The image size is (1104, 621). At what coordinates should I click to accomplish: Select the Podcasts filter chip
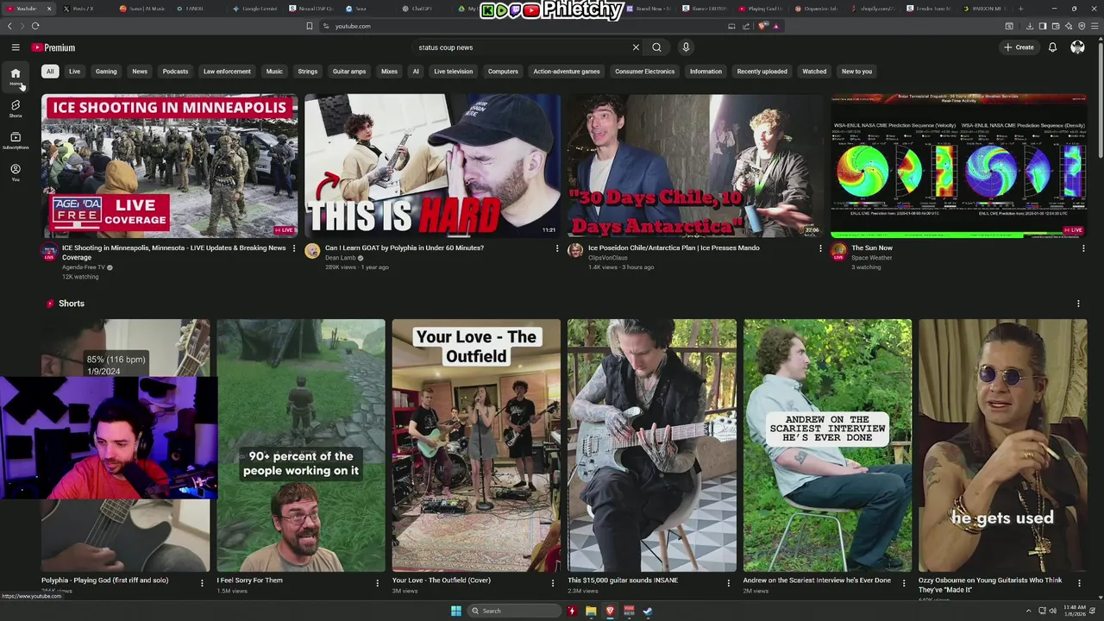click(x=175, y=72)
